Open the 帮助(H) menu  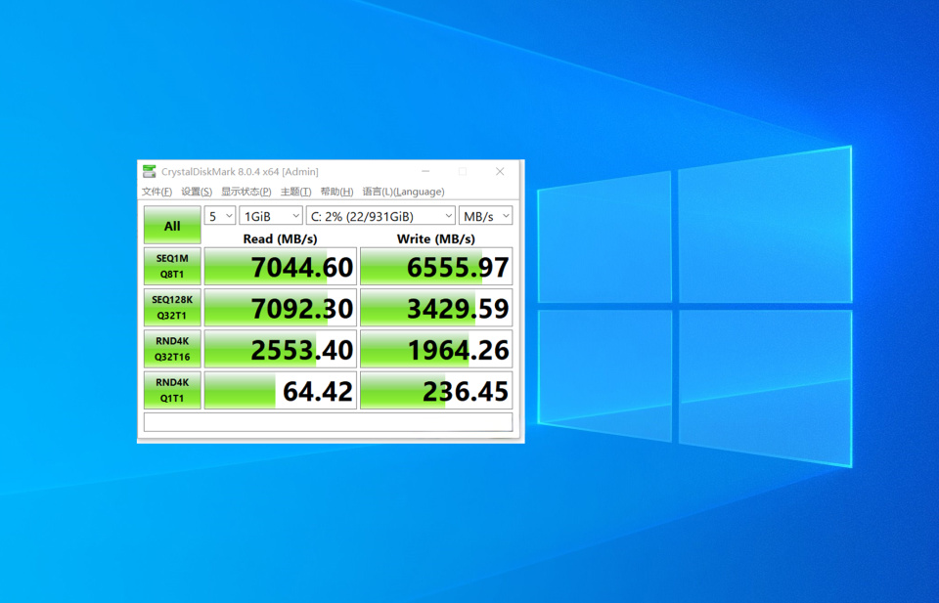[x=336, y=192]
